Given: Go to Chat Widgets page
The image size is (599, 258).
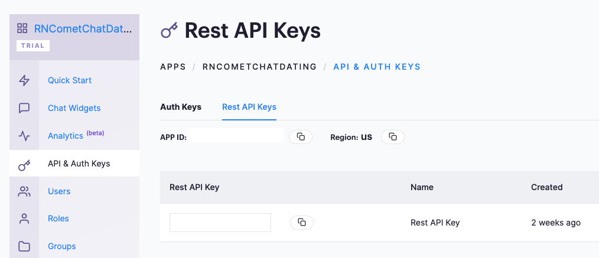Looking at the screenshot, I should (x=74, y=108).
